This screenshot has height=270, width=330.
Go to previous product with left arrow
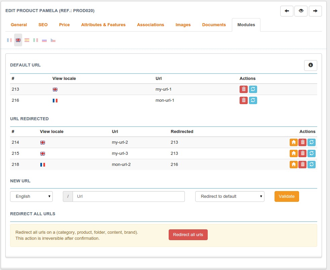point(287,11)
